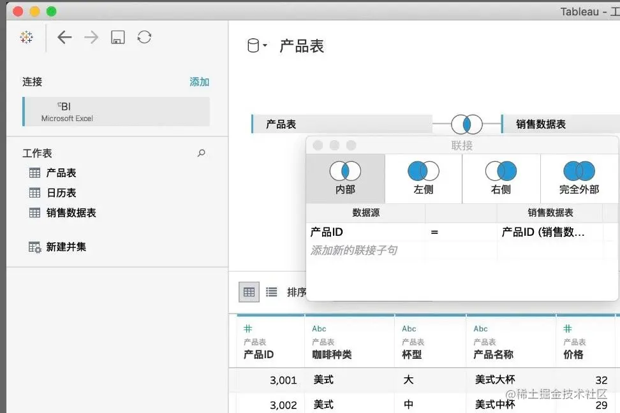Change the Abc type of 咖啡种类

319,329
